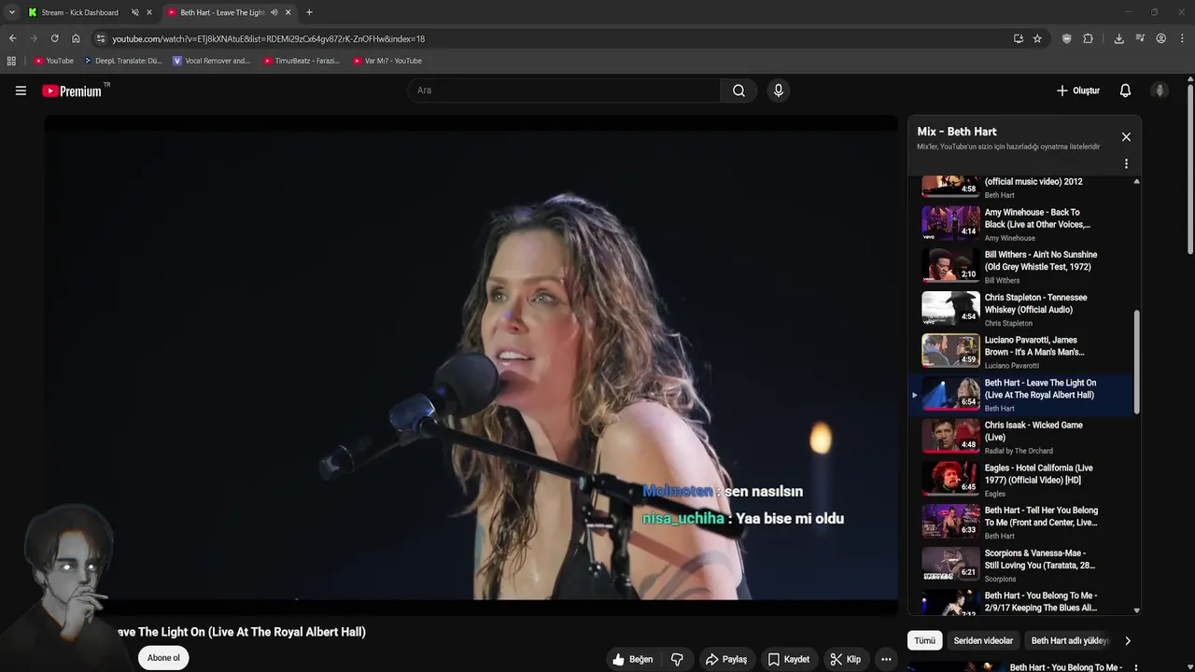Open DeepL Translate bookmark
Viewport: 1195px width, 672px height.
(122, 61)
